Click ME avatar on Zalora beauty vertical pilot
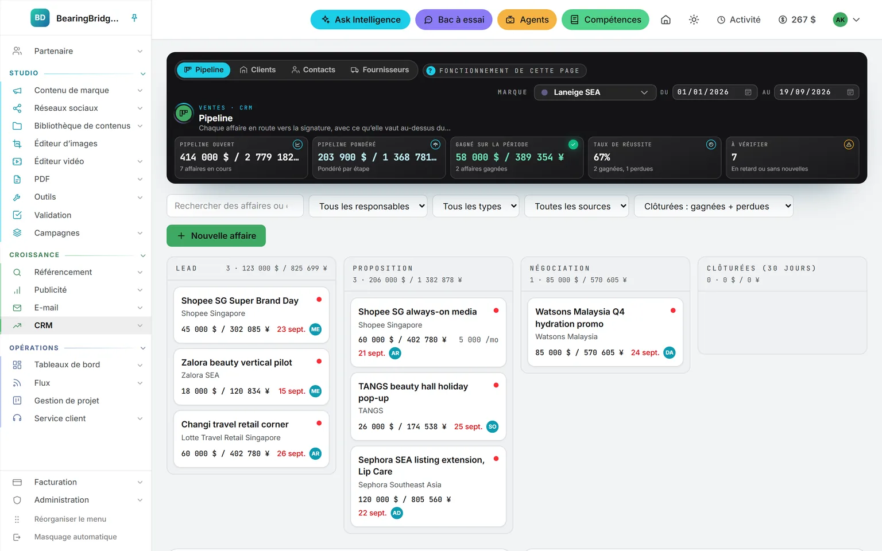The height and width of the screenshot is (551, 882). [x=315, y=391]
